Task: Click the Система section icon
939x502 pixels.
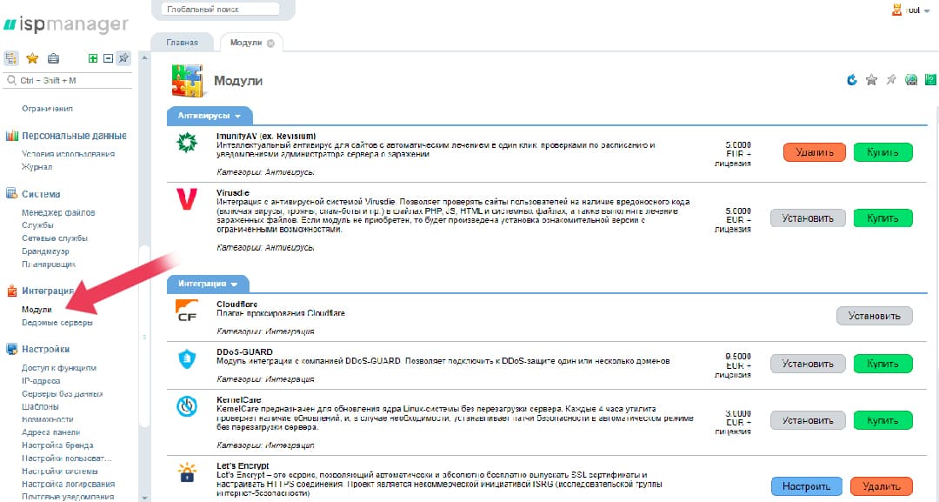Action: (x=12, y=193)
